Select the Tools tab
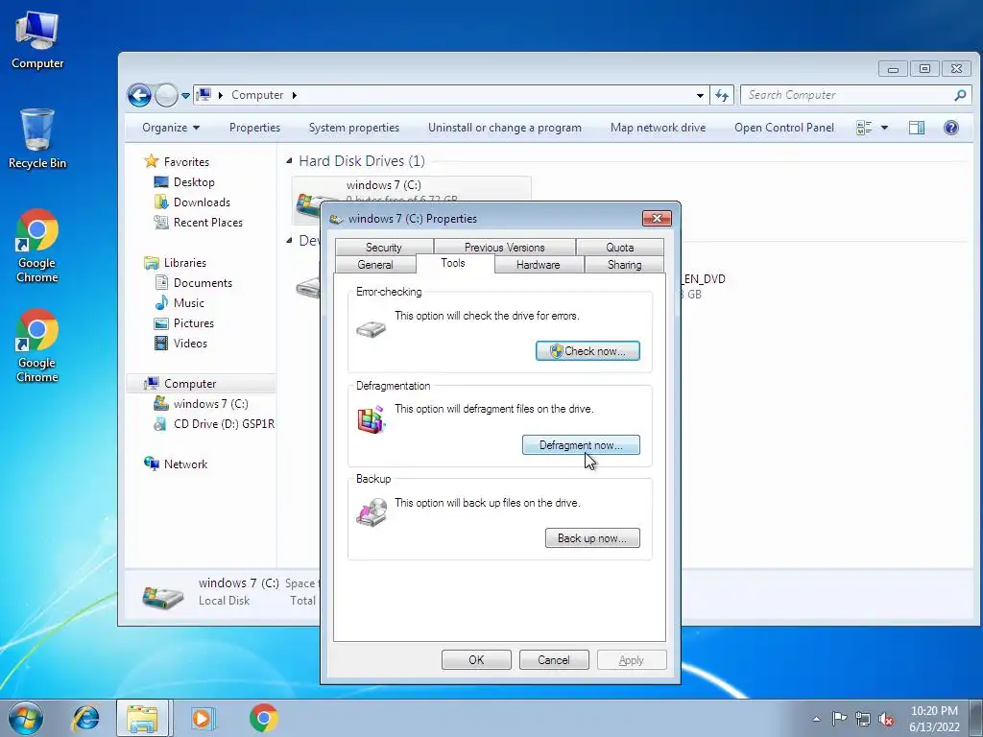983x737 pixels. tap(453, 263)
